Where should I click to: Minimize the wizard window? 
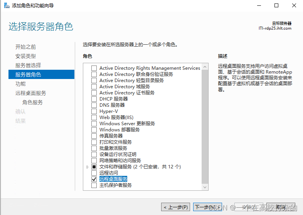tap(259, 6)
